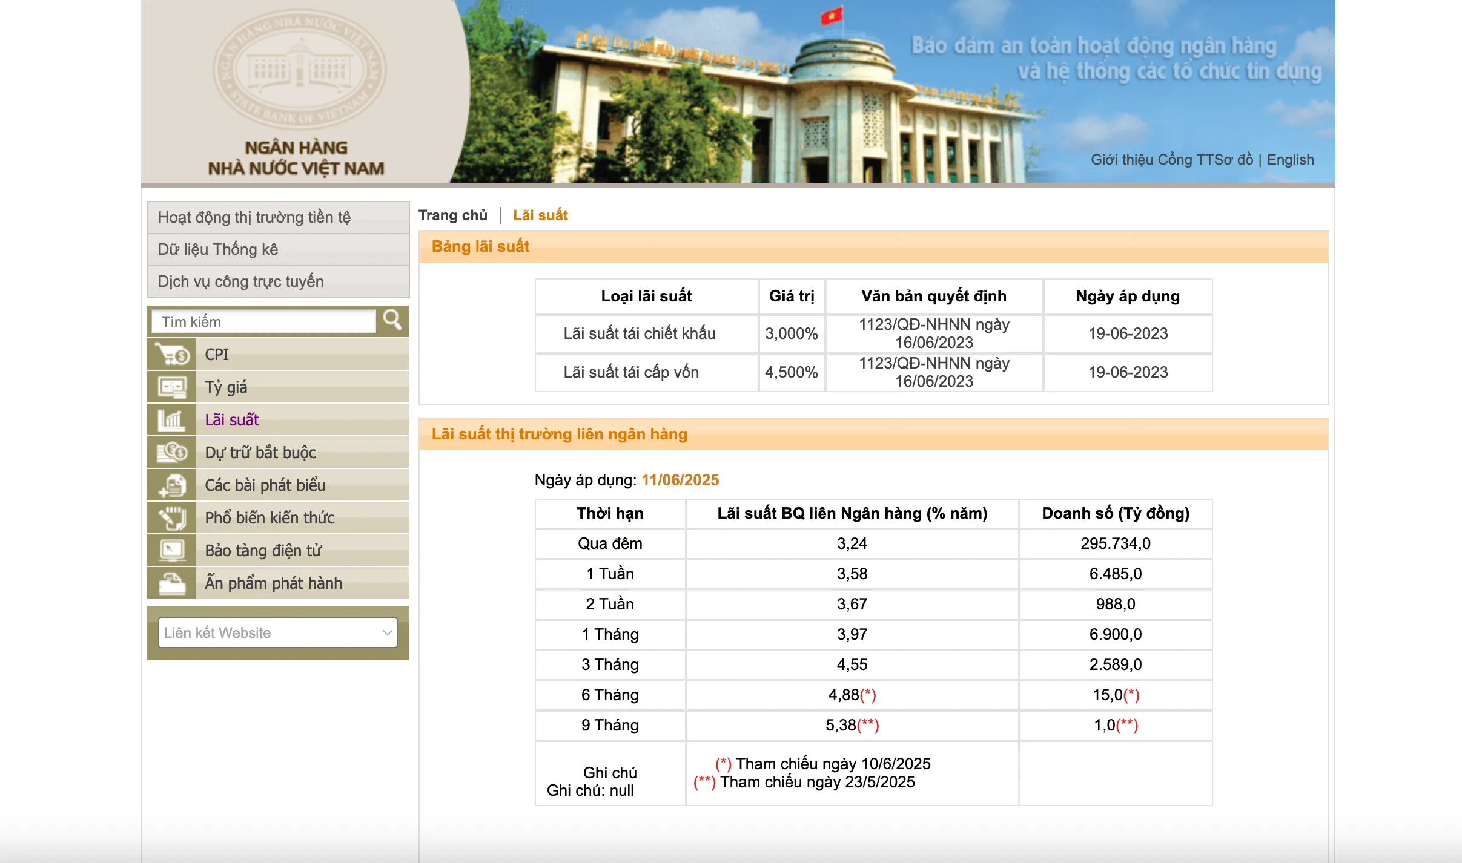Select the CPI shopping cart icon
The image size is (1462, 863).
coord(171,354)
